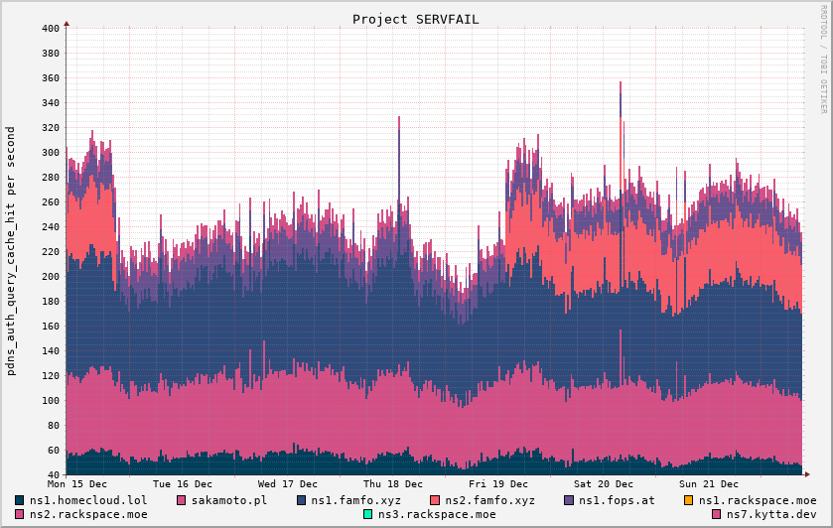Image resolution: width=833 pixels, height=528 pixels.
Task: Click the pdns_auth_query_cache_hit y-axis label
Action: tap(11, 251)
